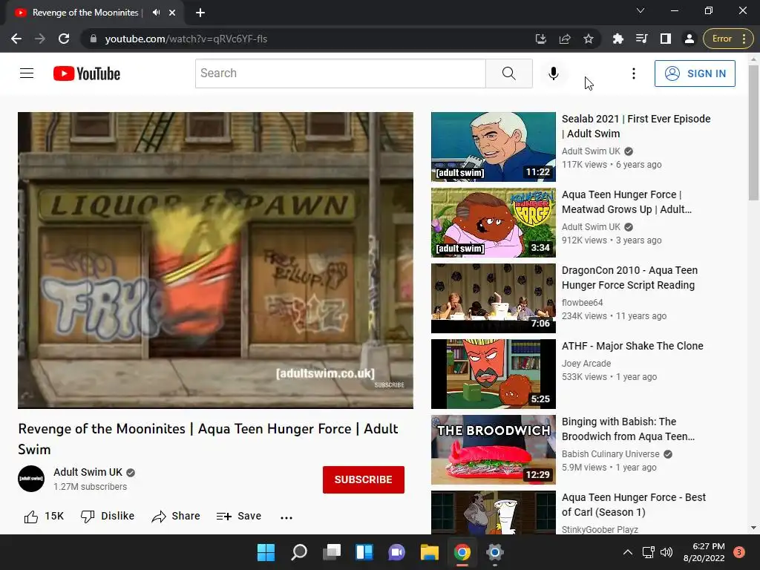This screenshot has height=570, width=760.
Task: Open File Explorer from taskbar
Action: [x=430, y=552]
